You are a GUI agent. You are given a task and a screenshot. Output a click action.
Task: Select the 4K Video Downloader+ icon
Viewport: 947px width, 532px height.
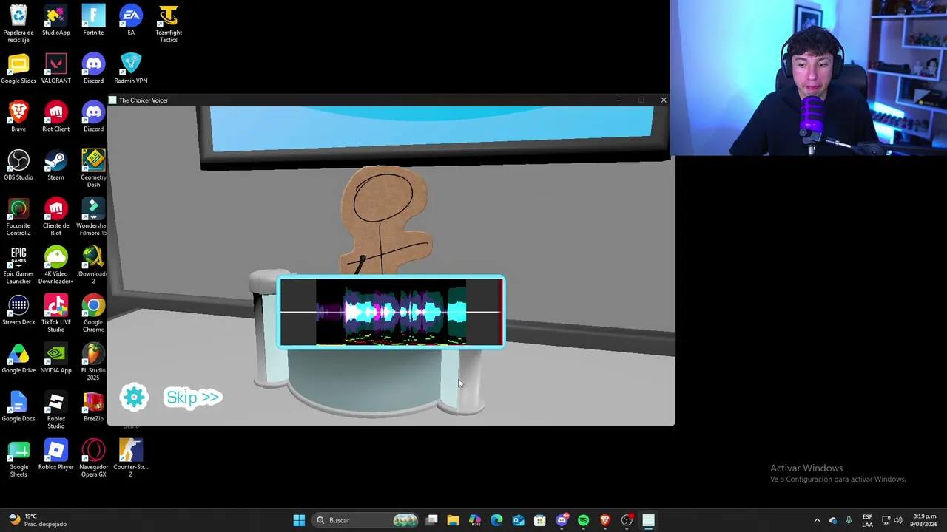coord(56,265)
